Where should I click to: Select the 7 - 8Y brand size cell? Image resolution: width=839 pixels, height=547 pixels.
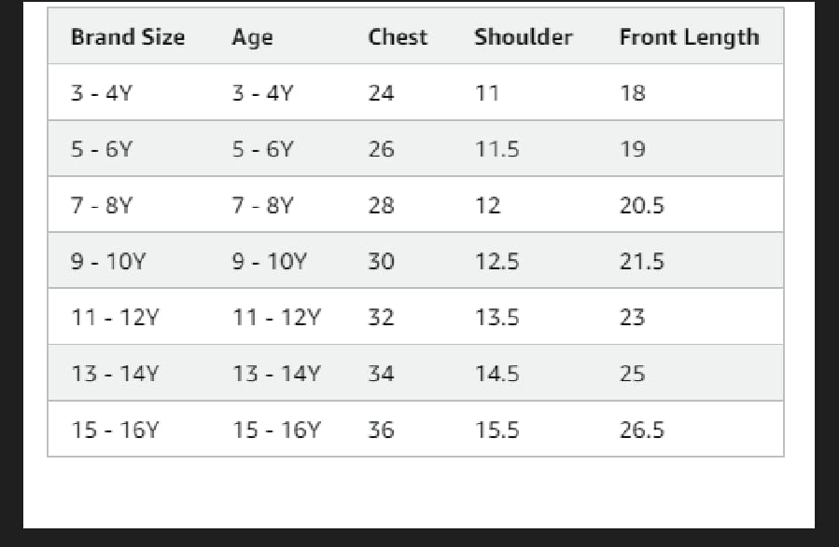tap(102, 205)
